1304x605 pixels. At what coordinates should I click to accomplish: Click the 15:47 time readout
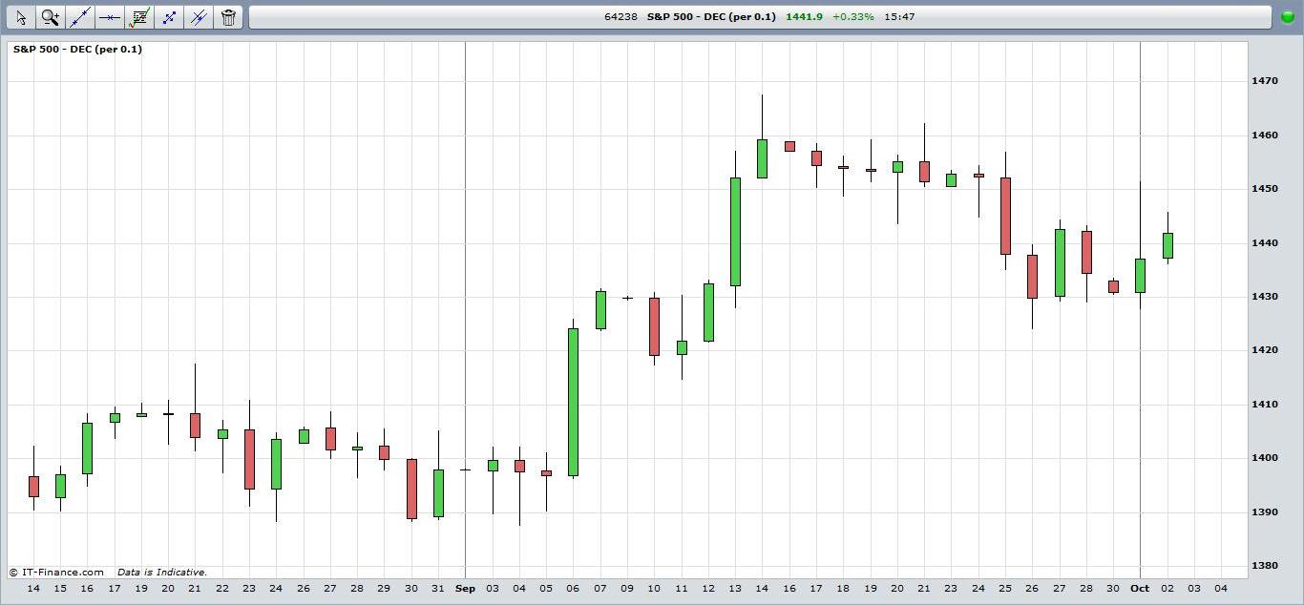[899, 17]
